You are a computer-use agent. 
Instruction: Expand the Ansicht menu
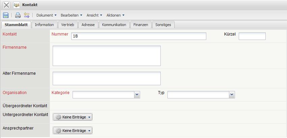[x=94, y=15]
